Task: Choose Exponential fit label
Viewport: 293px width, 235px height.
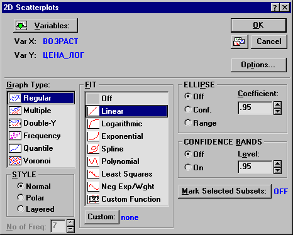Action: point(122,136)
